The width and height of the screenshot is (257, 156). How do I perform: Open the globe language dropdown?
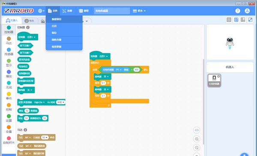coord(41,11)
